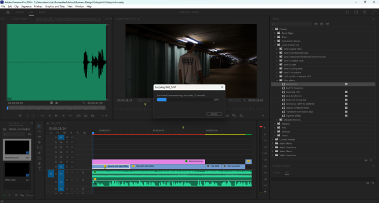This screenshot has width=379, height=203.
Task: Select the Hand tool
Action: [39, 163]
